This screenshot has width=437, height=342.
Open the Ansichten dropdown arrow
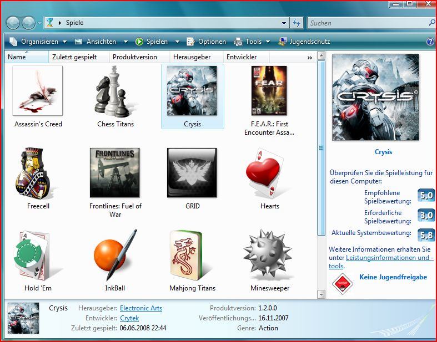click(x=125, y=42)
